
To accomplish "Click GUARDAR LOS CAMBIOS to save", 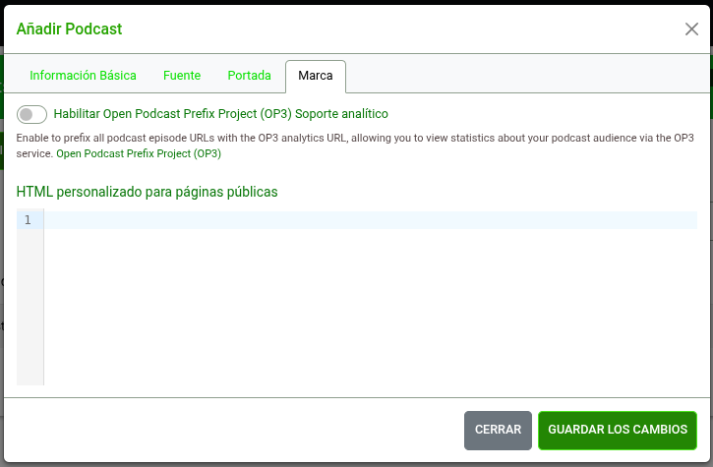I will (617, 430).
